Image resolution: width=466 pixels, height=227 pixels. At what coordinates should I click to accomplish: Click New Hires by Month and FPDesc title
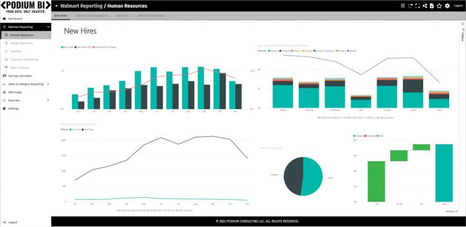[78, 124]
